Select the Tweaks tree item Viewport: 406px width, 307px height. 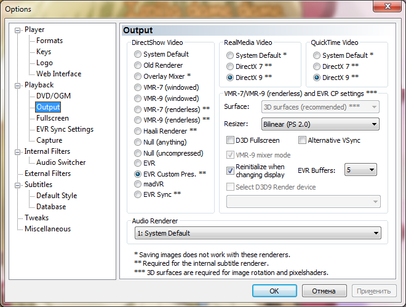36,218
